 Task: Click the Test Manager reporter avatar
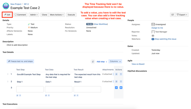tap(153, 32)
